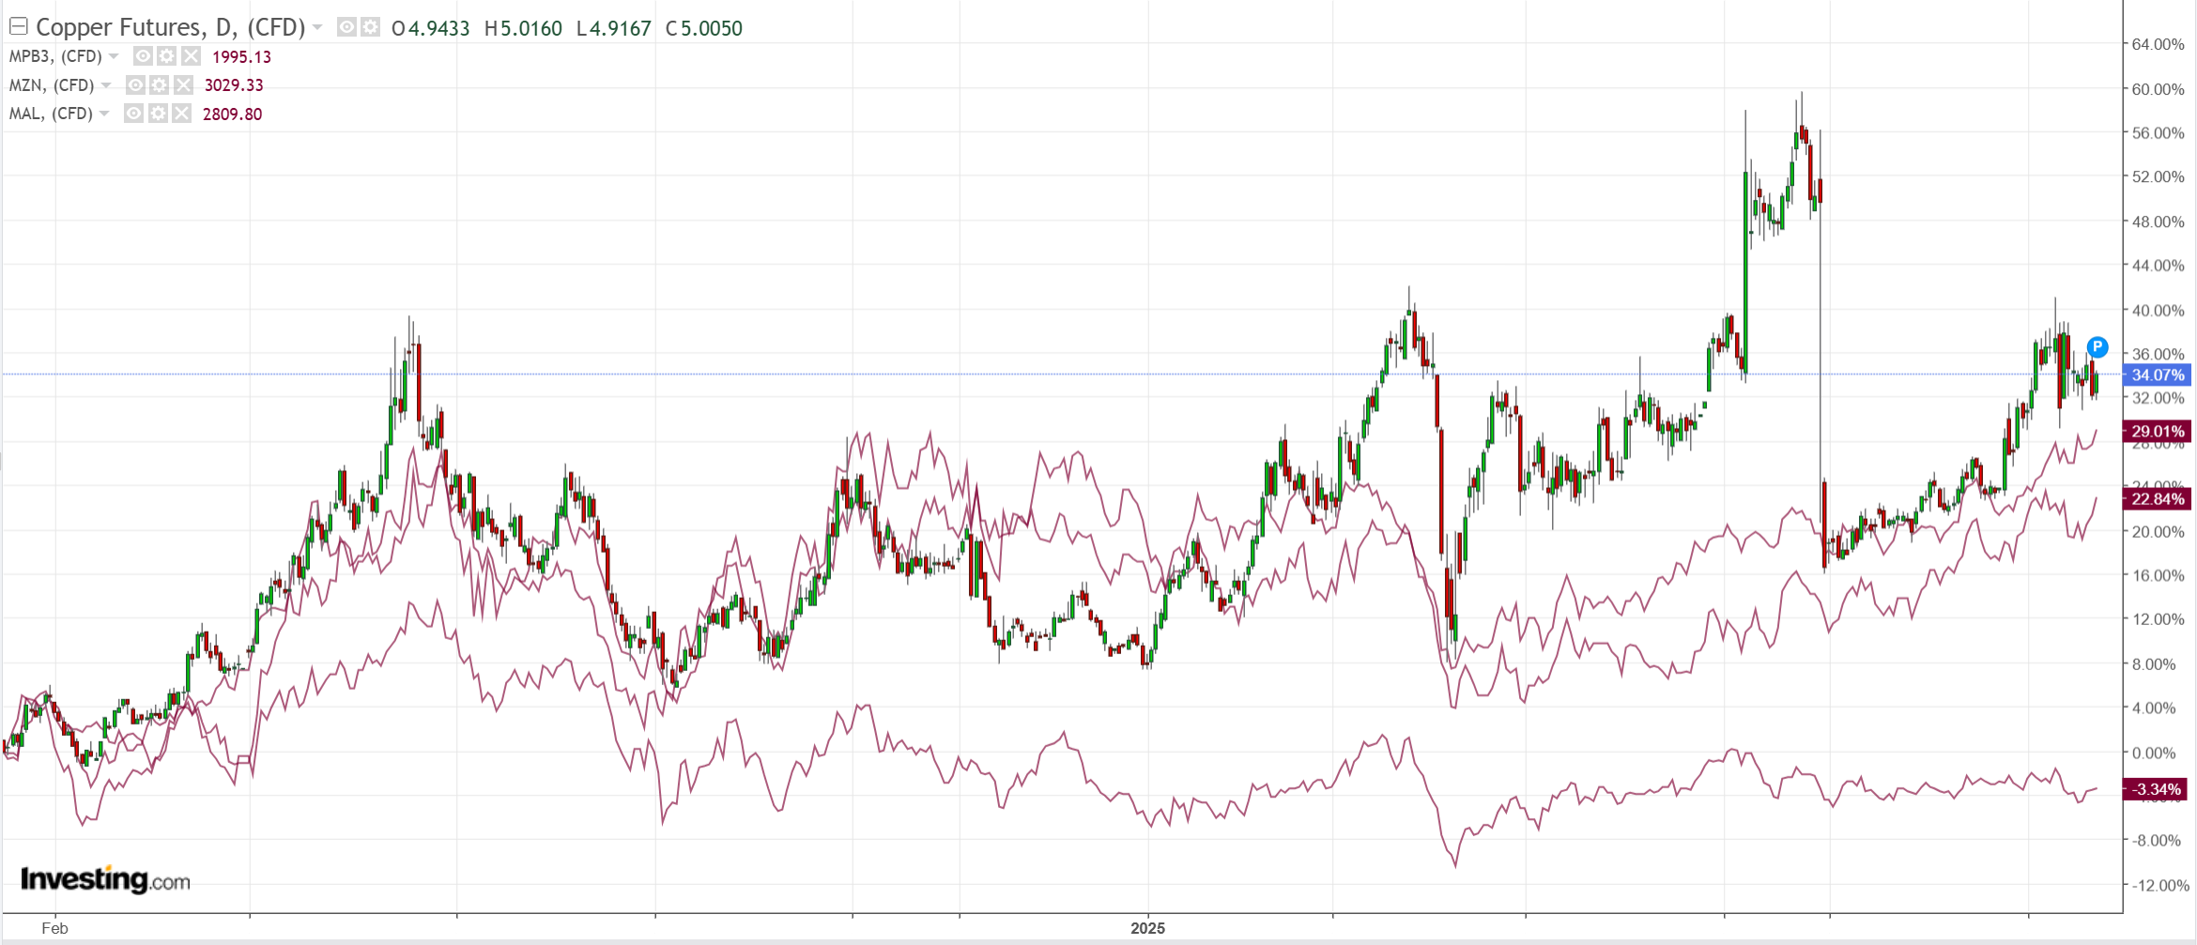Click the MPB3 value 1995.13
This screenshot has height=945, width=2197.
pos(241,57)
